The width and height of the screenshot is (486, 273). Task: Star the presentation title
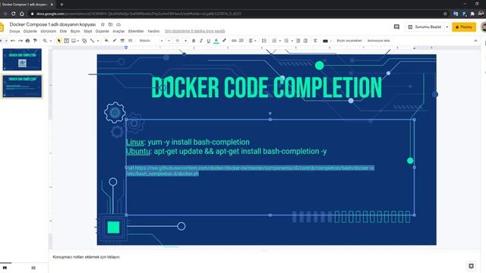103,24
